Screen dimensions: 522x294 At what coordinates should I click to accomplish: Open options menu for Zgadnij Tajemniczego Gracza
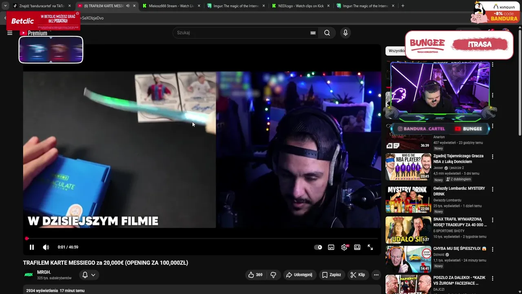point(492,157)
